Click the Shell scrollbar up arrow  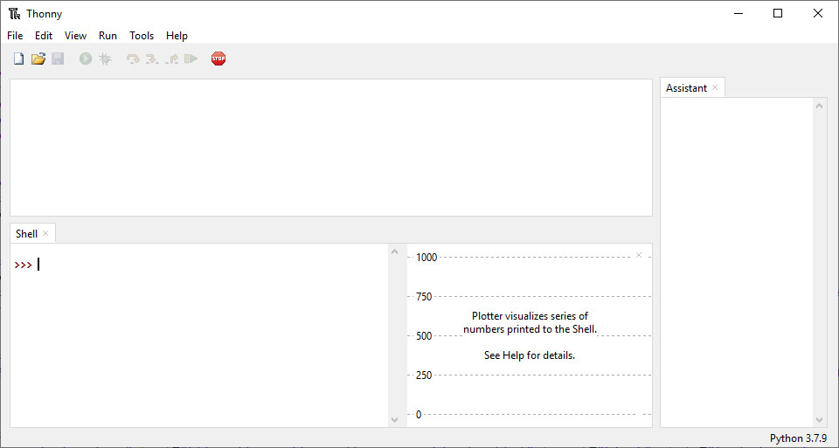(395, 252)
